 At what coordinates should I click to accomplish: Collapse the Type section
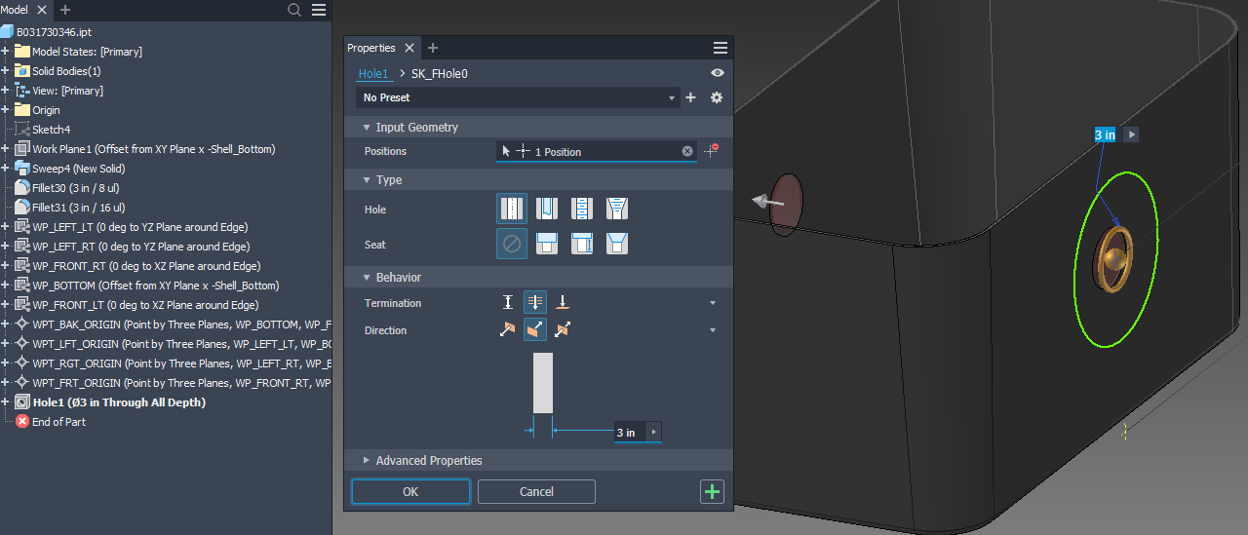[367, 180]
